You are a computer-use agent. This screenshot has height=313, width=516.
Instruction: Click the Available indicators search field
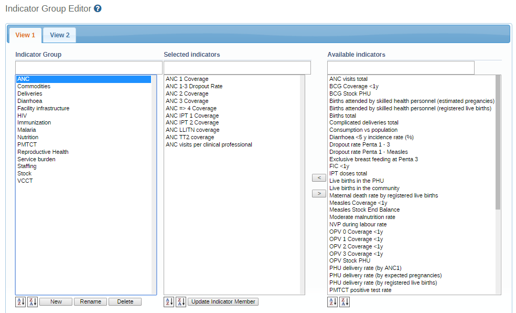[x=401, y=68]
